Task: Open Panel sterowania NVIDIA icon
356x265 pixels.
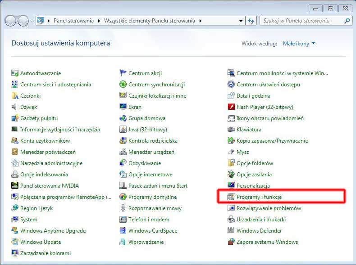Action: (15, 186)
